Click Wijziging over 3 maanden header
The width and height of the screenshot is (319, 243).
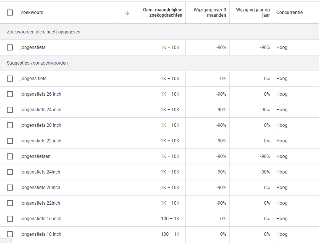coord(210,13)
